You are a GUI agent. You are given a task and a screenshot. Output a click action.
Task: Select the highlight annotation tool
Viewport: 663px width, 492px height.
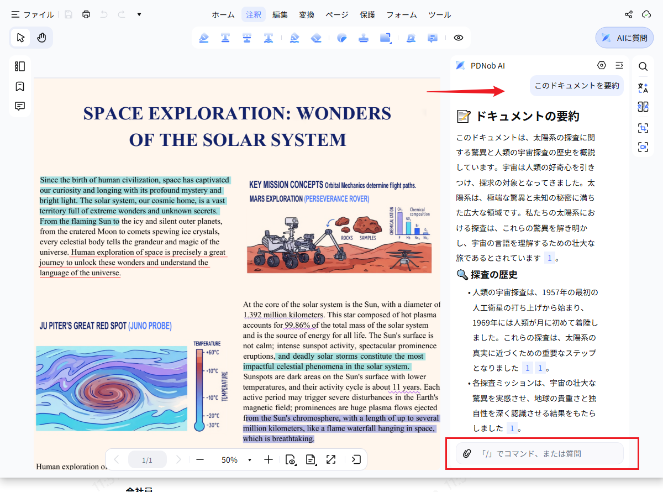(204, 38)
